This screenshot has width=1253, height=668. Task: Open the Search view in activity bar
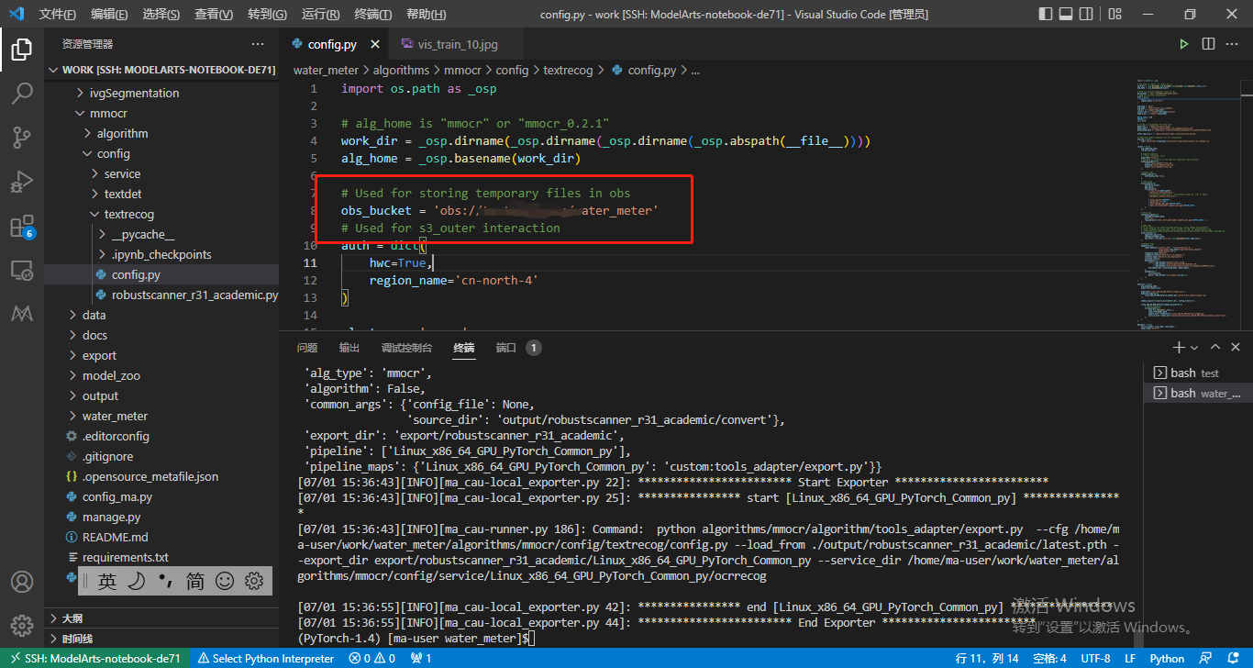[x=22, y=93]
